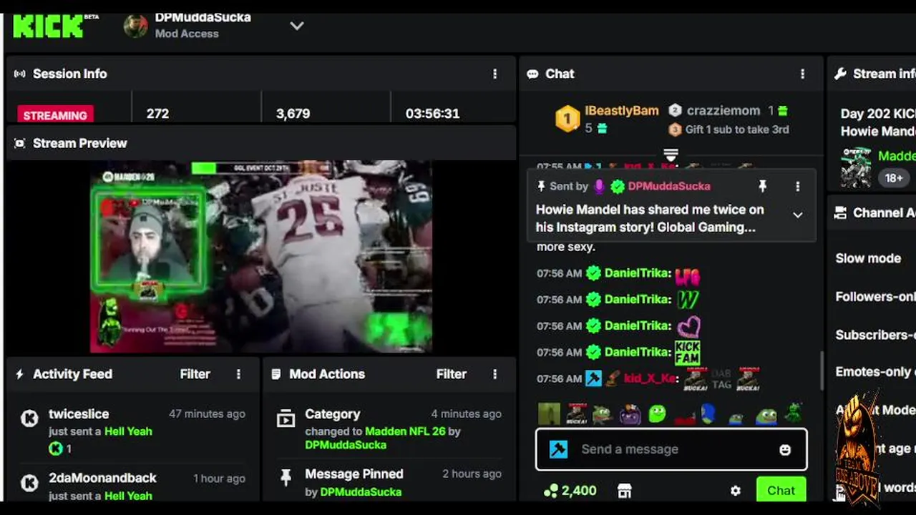
Task: Click the red STREAMING status badge
Action: [x=55, y=114]
